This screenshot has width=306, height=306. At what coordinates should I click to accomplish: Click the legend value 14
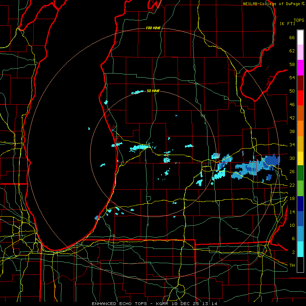pos(292,212)
